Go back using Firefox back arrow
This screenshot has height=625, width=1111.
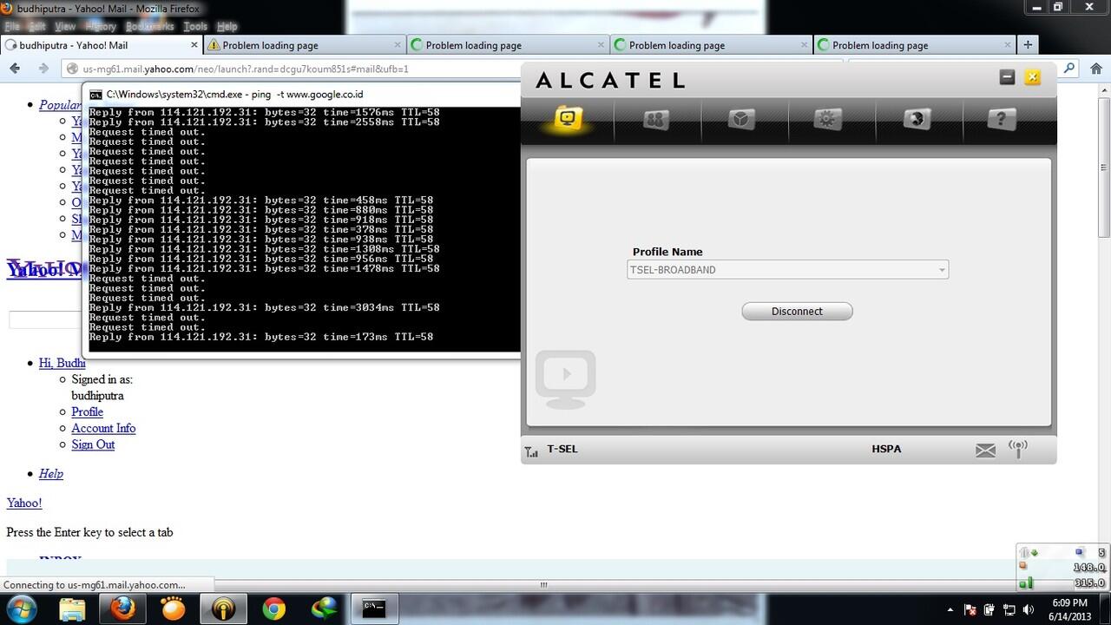tap(15, 69)
